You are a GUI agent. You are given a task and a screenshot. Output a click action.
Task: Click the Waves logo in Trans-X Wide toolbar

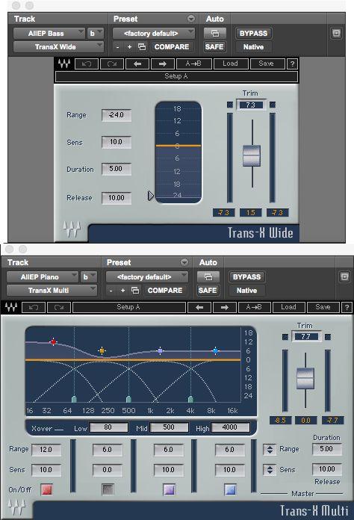(x=64, y=64)
